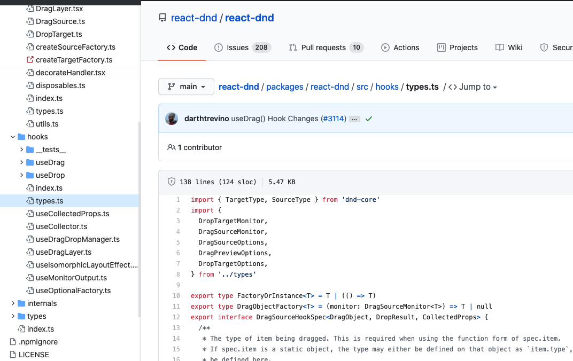Select code line number 1
Viewport: 573px width, 361px height.
[x=178, y=200]
